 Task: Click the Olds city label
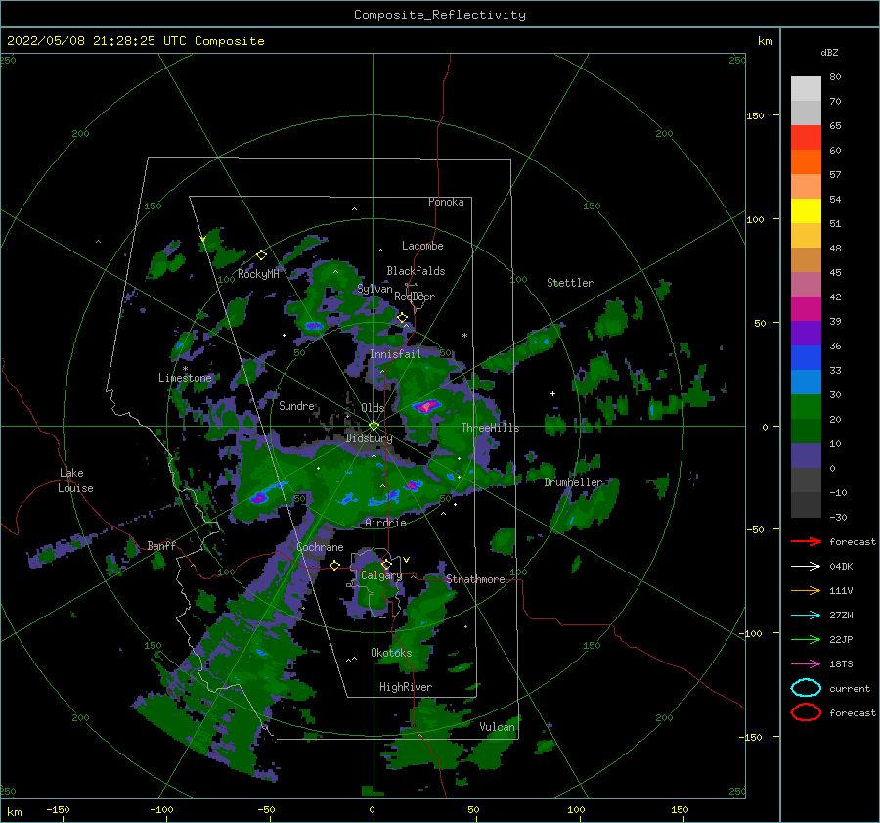373,408
